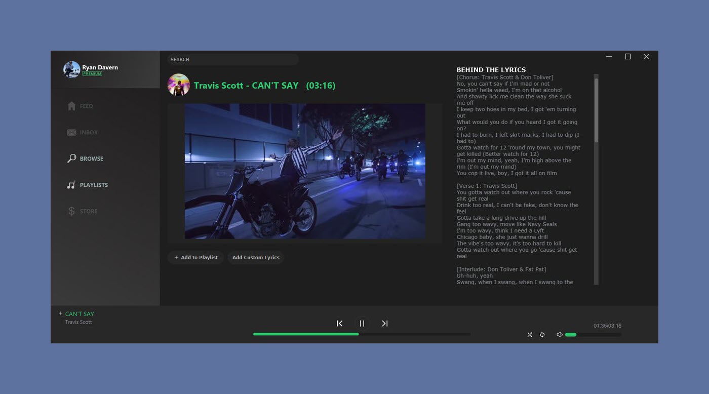Image resolution: width=709 pixels, height=394 pixels.
Task: Click the Travis Scott artist name below title
Action: pos(78,322)
